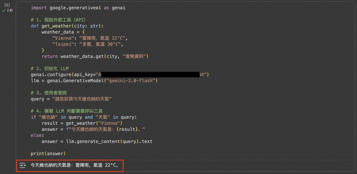
Task: Click the llm = genai.GenerativeModel line
Action: point(94,81)
